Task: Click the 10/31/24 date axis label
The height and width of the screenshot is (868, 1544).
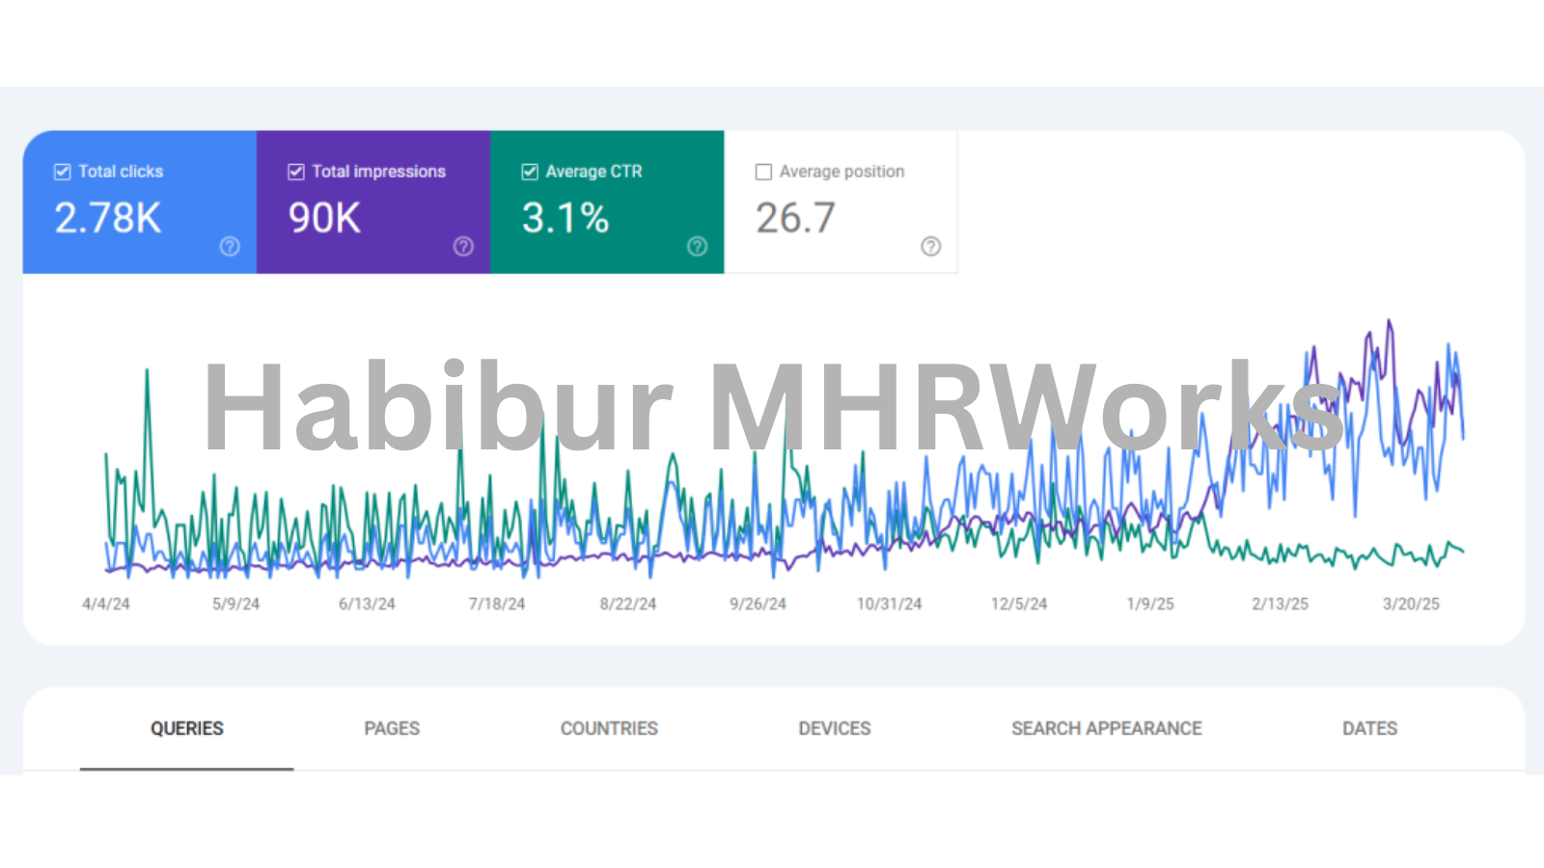Action: [889, 604]
